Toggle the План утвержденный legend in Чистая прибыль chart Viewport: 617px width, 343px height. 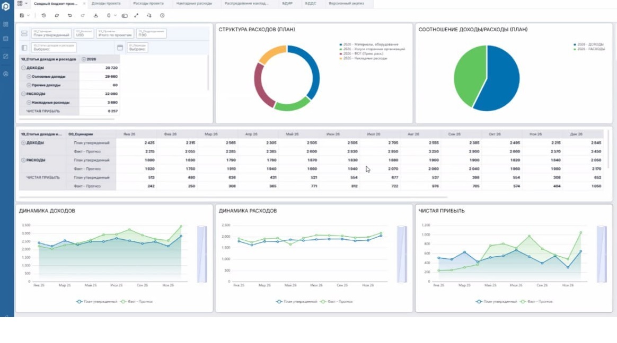tap(496, 301)
